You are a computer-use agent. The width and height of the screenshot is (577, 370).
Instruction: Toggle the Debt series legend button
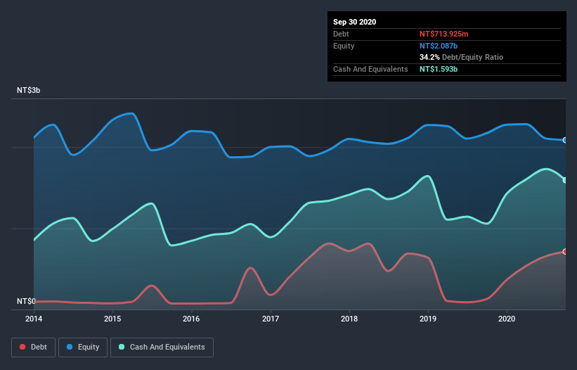(34, 347)
